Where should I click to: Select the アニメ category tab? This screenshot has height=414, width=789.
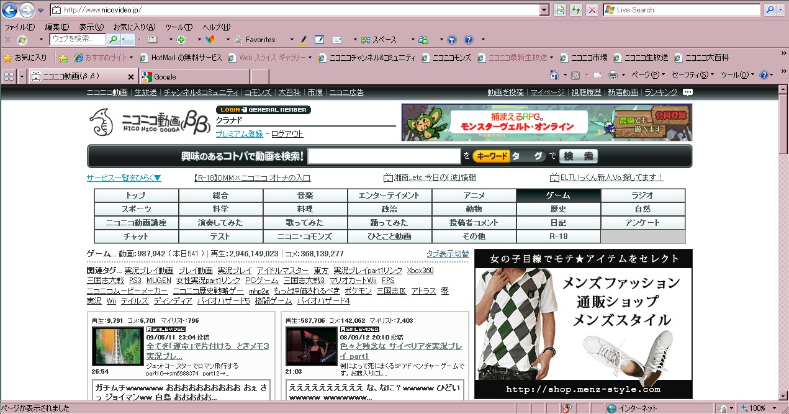(x=474, y=196)
